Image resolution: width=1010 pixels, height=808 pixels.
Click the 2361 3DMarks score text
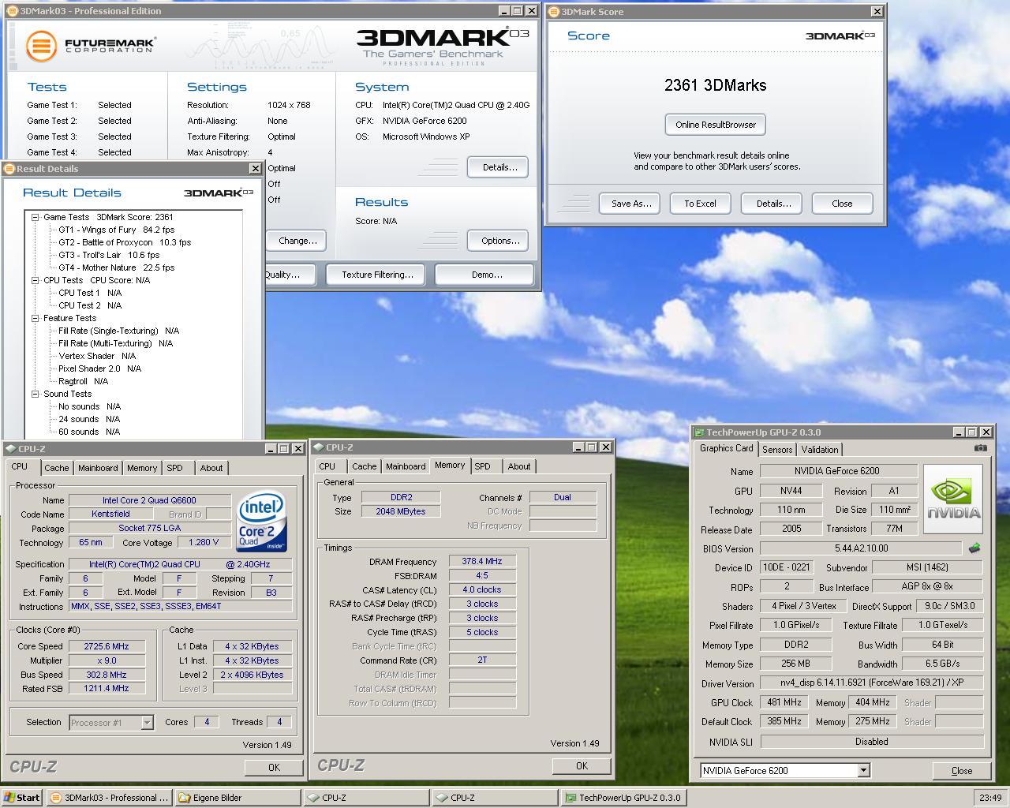(716, 85)
